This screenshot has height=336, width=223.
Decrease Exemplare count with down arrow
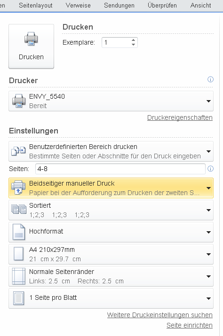pos(133,45)
